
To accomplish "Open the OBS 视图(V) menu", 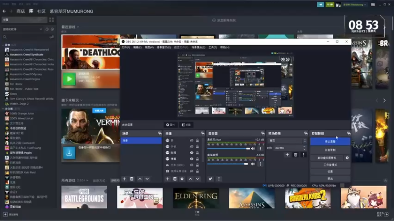I will pos(149,47).
